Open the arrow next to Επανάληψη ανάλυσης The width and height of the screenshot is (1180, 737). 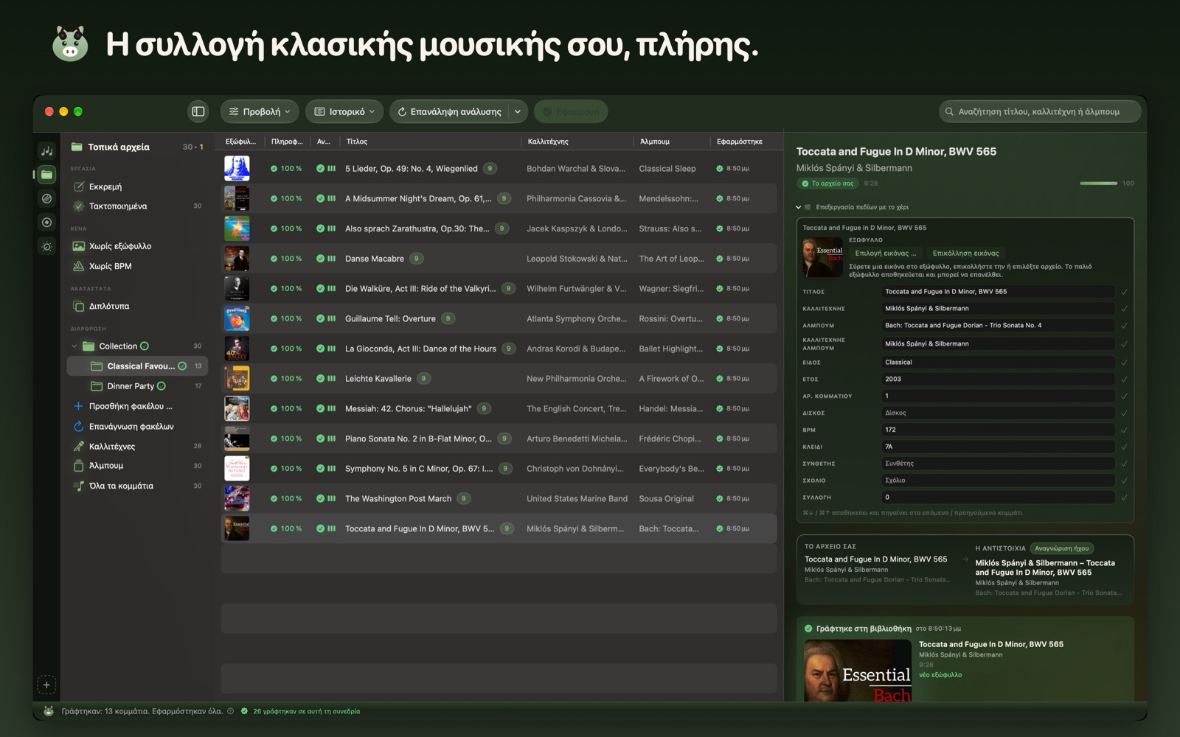(518, 111)
